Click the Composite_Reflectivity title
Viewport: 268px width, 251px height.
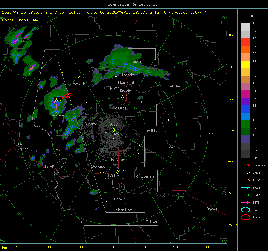[134, 4]
